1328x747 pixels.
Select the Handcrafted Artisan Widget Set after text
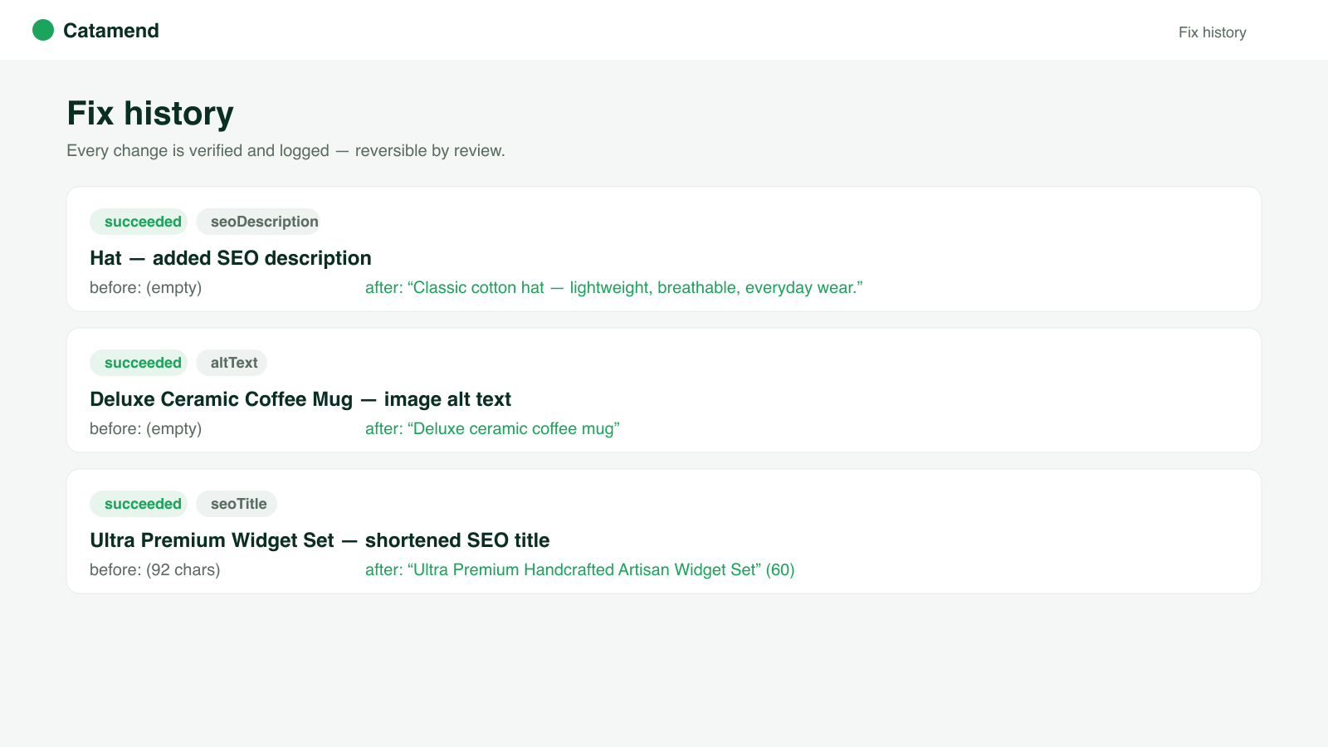pos(580,569)
